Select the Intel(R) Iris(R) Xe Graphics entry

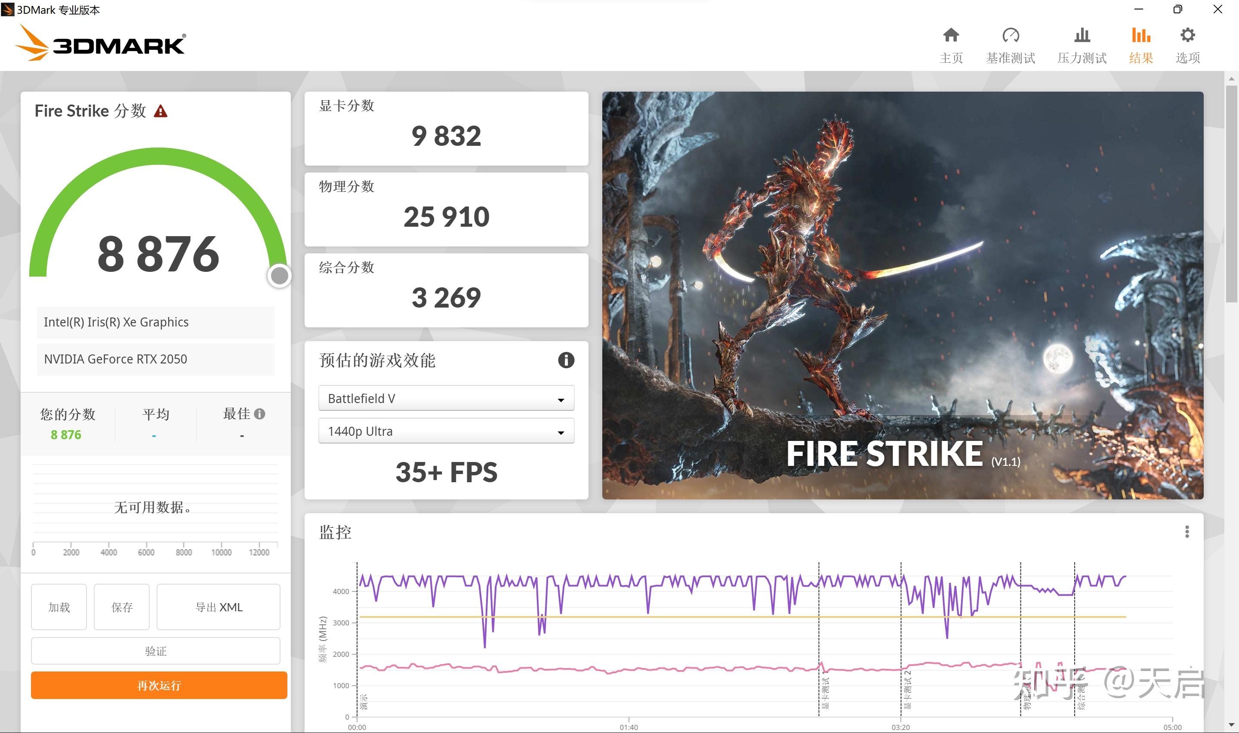click(x=155, y=322)
